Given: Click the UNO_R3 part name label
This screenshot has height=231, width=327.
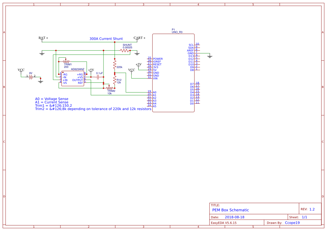Looking at the screenshot, I should pyautogui.click(x=177, y=32).
